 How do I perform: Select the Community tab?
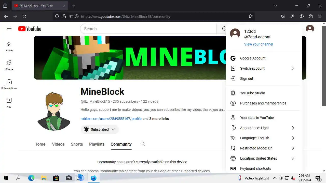(121, 144)
